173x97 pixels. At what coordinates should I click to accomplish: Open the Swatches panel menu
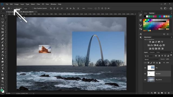[x=172, y=13]
